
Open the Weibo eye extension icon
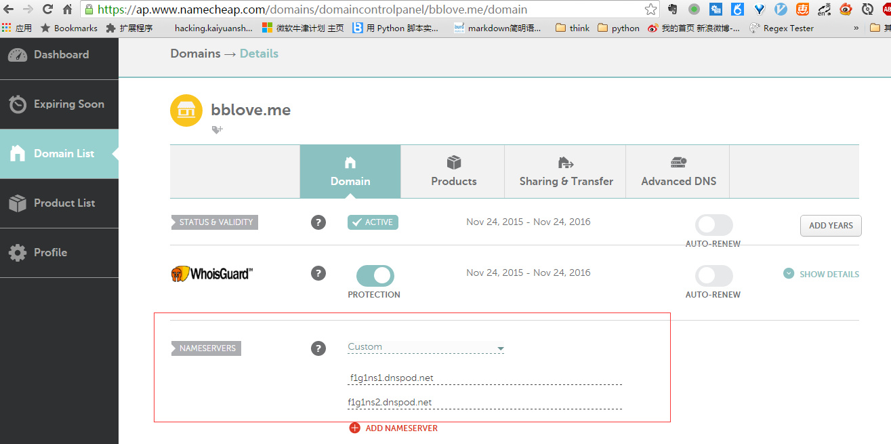point(846,9)
